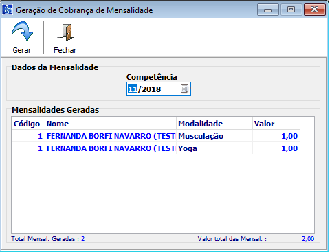Click the Gerar blue arrow icon
This screenshot has height=252, width=330.
(x=23, y=32)
